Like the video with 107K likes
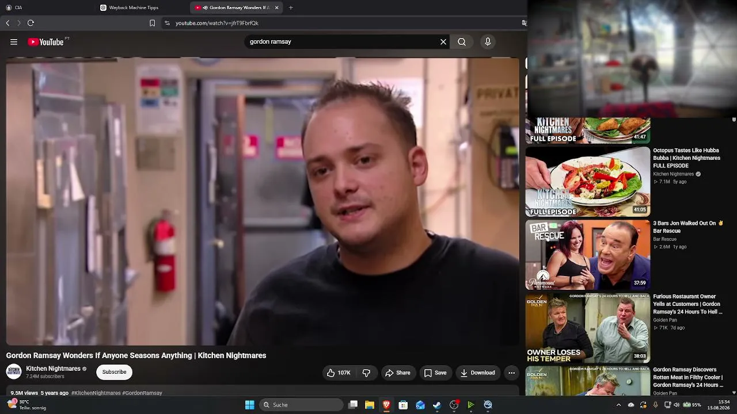Image resolution: width=737 pixels, height=414 pixels. [339, 373]
